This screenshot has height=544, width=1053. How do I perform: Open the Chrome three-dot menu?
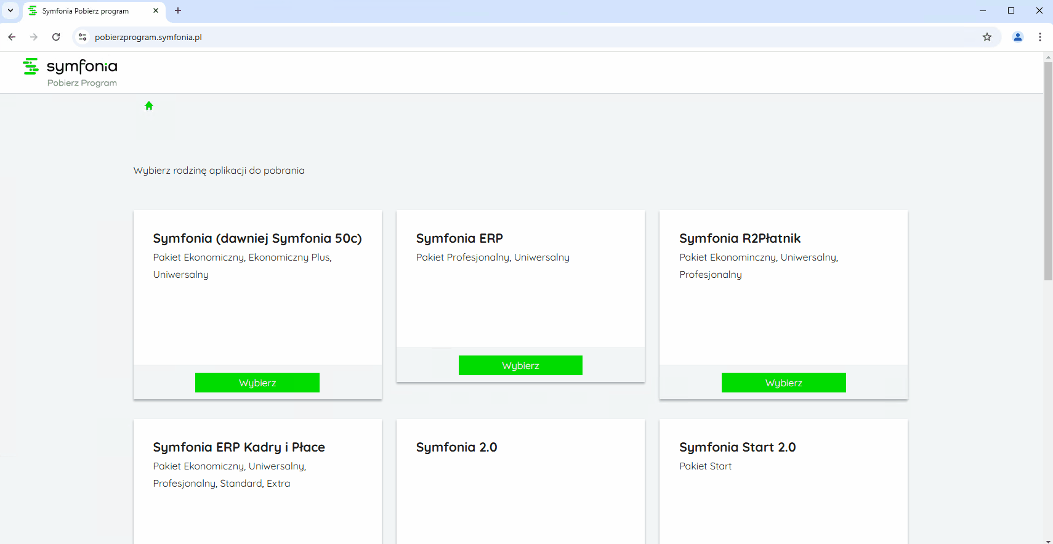pyautogui.click(x=1040, y=37)
